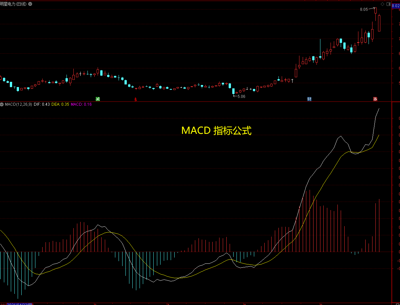Image resolution: width=400 pixels, height=305 pixels.
Task: Click the blue 财 marker under the chart
Action: click(309, 99)
